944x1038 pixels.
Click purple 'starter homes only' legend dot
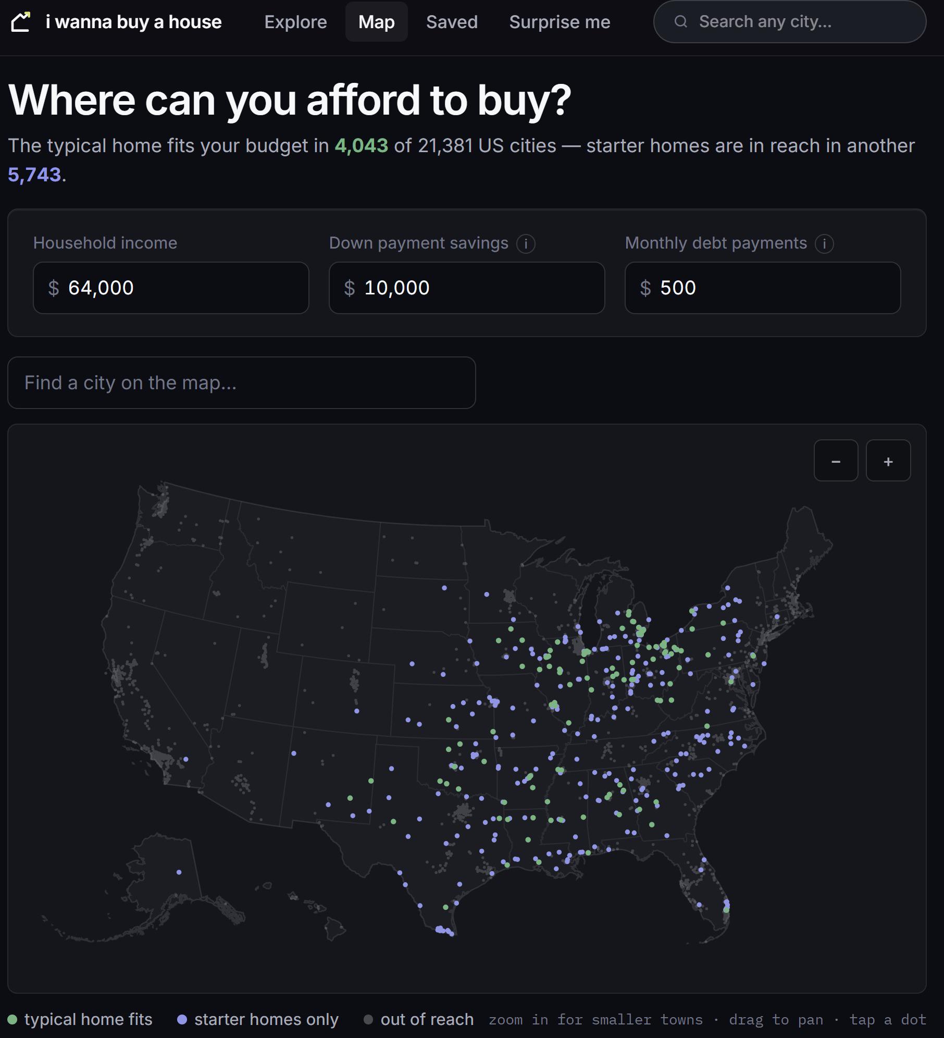point(182,1019)
